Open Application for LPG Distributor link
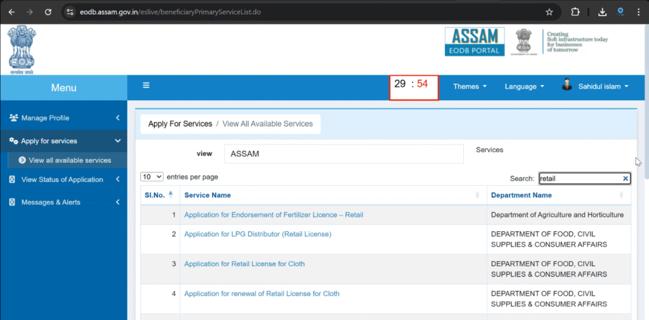Image resolution: width=649 pixels, height=320 pixels. pyautogui.click(x=257, y=234)
